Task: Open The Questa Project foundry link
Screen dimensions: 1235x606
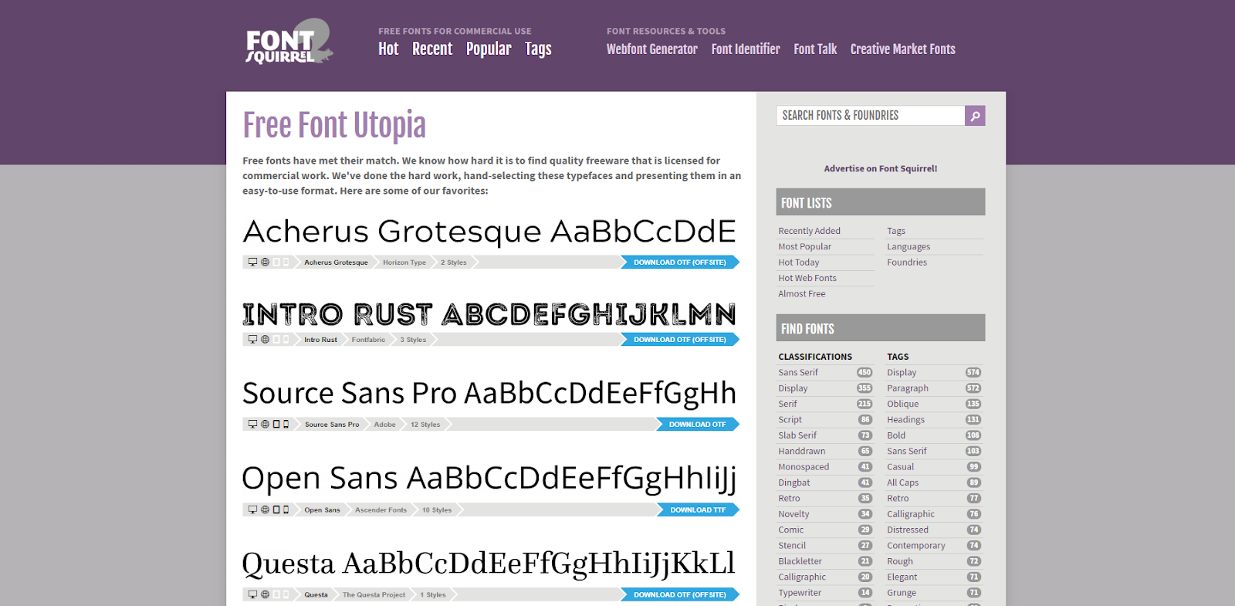Action: (x=374, y=594)
